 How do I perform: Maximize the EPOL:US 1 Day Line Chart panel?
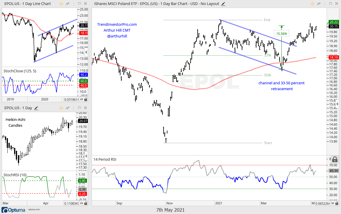[79, 4]
